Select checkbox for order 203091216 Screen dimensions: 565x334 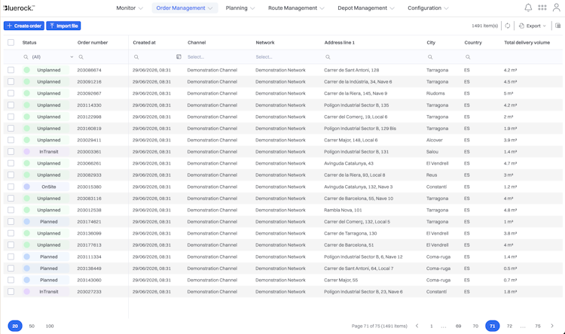pos(11,82)
